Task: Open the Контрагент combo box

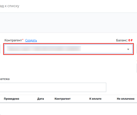Action: (x=68, y=49)
